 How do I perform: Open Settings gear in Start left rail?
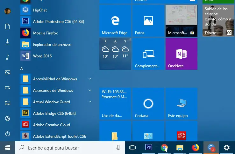click(x=8, y=118)
